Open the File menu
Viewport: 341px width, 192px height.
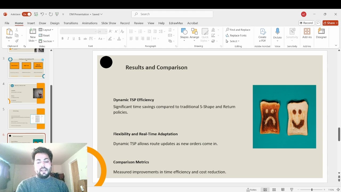point(7,23)
